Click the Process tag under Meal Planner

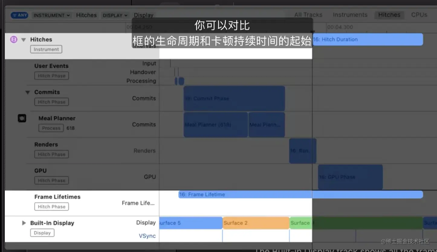(x=51, y=128)
